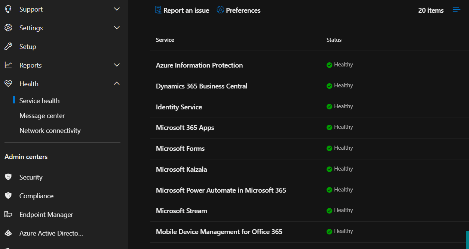The height and width of the screenshot is (249, 469).
Task: Sort by the Status column header
Action: [334, 40]
